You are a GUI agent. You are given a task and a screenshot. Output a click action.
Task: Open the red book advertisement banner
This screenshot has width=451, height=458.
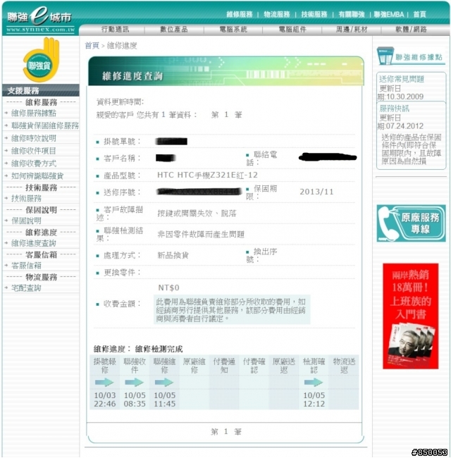[x=410, y=316]
